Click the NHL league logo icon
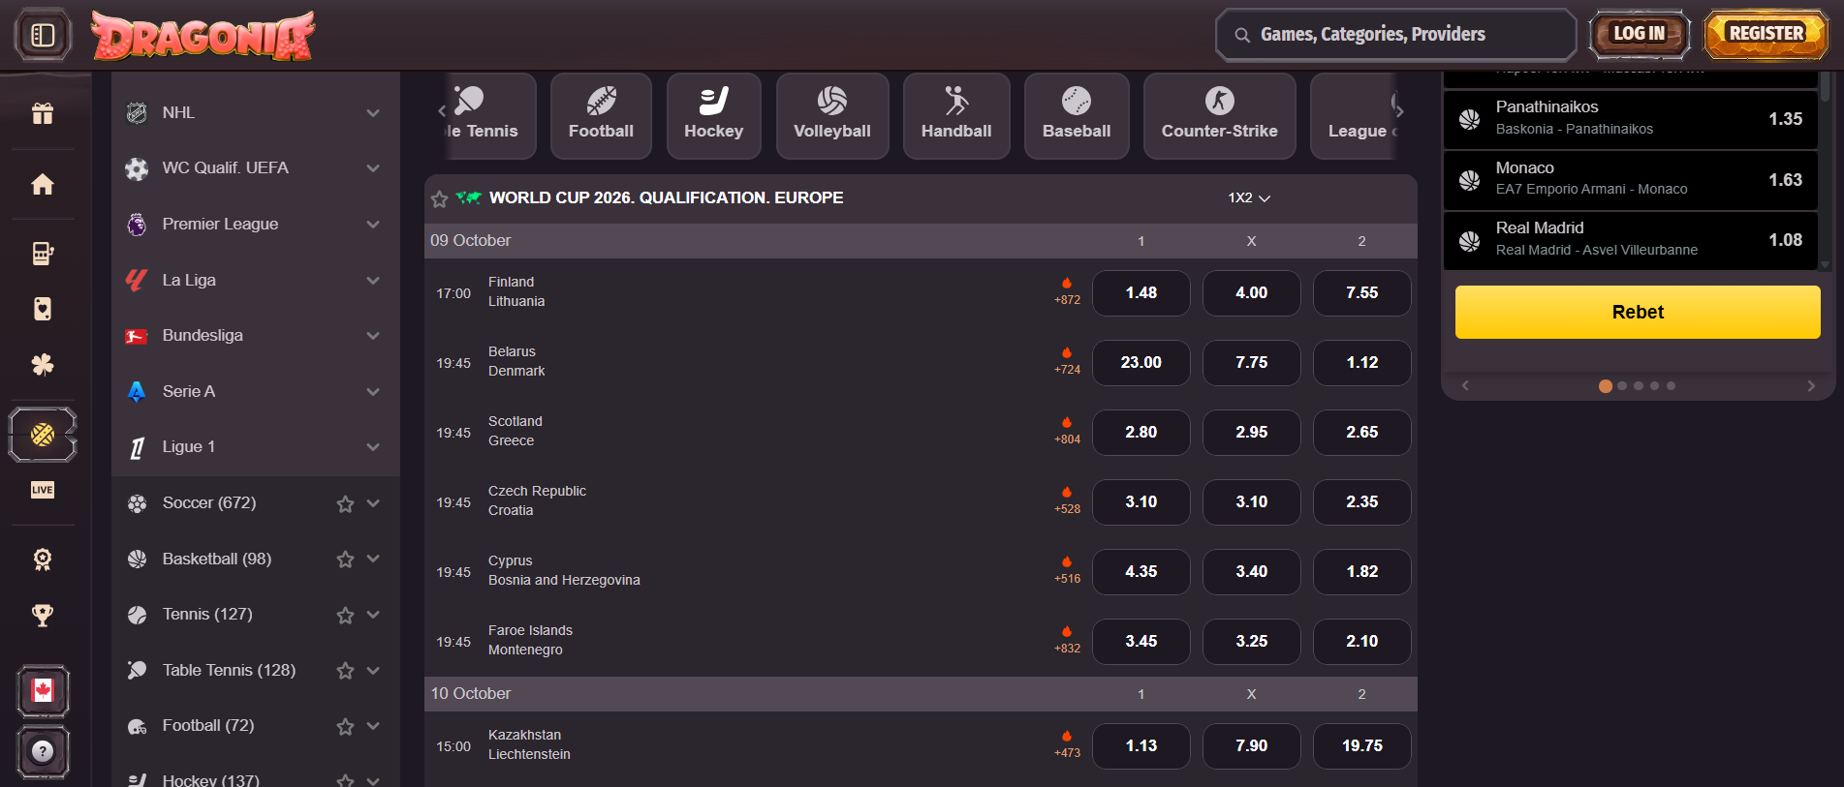 137,113
